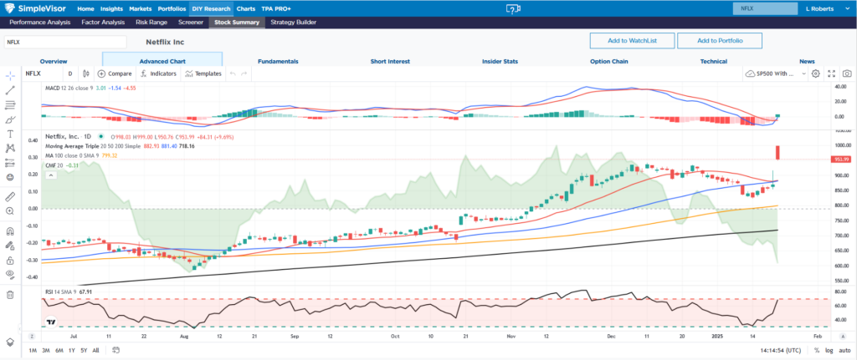857x360 pixels.
Task: Go to Performance Analysis
Action: 40,23
